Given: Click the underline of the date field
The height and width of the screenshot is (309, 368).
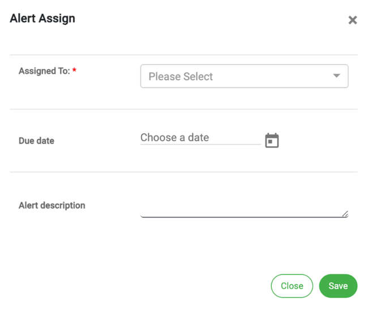Looking at the screenshot, I should 200,145.
